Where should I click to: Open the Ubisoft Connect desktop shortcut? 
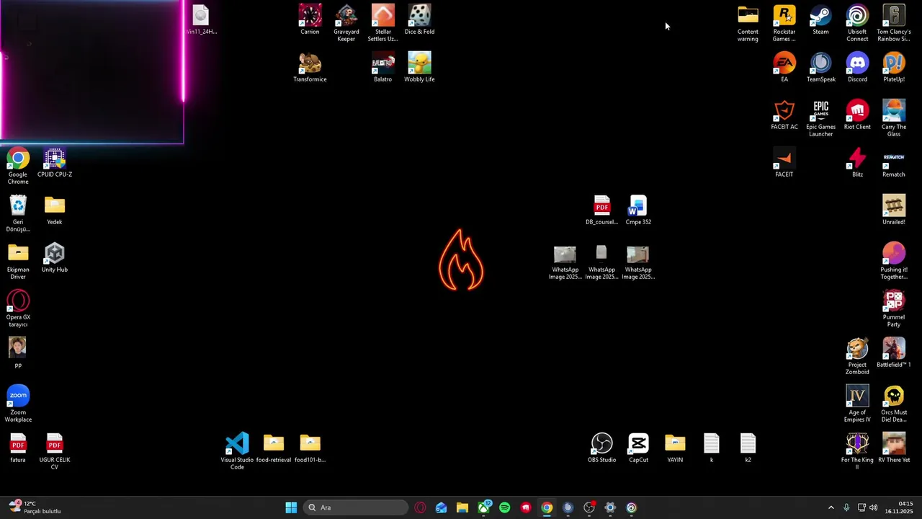point(857,23)
